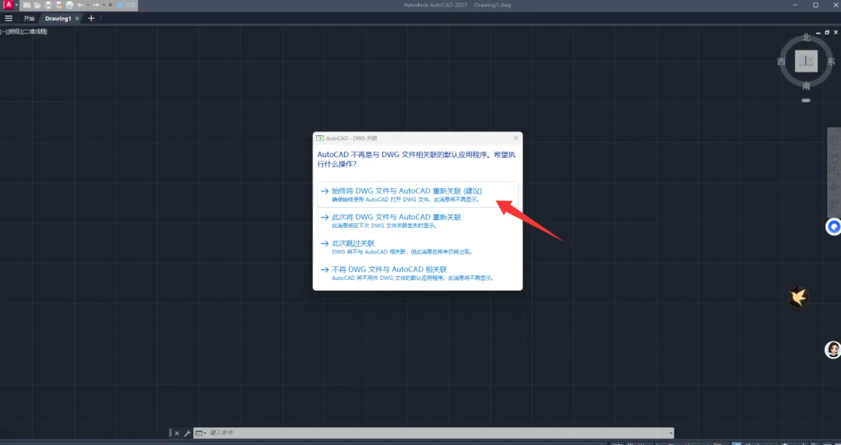Switch to the 开始 tab
This screenshot has height=445, width=841.
tap(29, 19)
